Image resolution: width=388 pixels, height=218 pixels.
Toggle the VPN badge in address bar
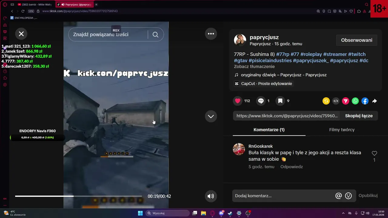click(x=31, y=11)
